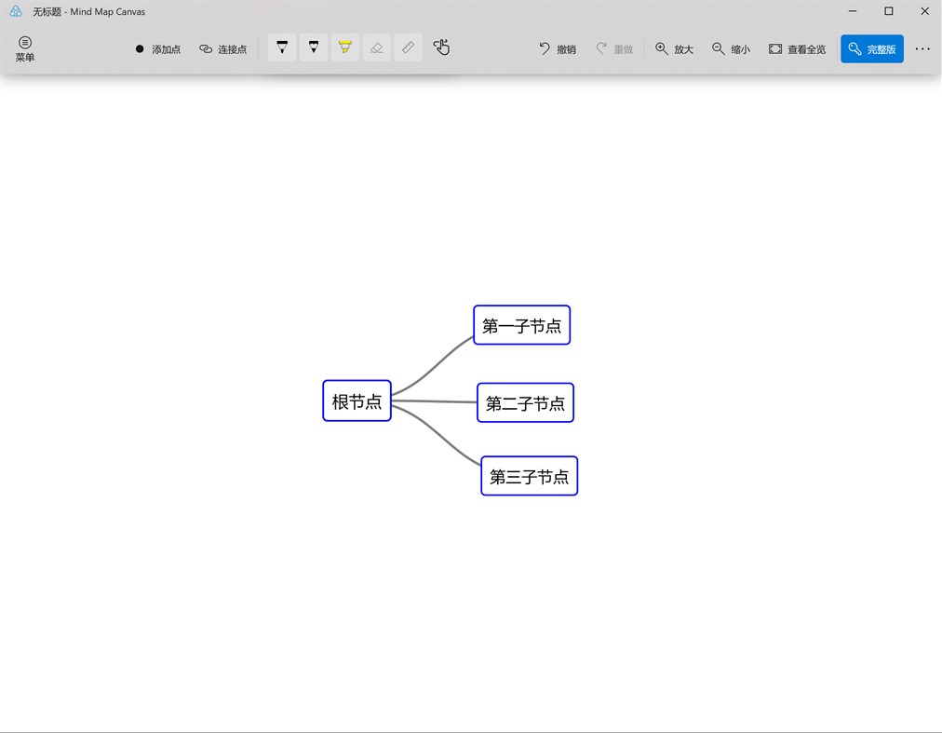Open the three-dot overflow menu
Viewport: 942px width, 733px height.
tap(922, 48)
